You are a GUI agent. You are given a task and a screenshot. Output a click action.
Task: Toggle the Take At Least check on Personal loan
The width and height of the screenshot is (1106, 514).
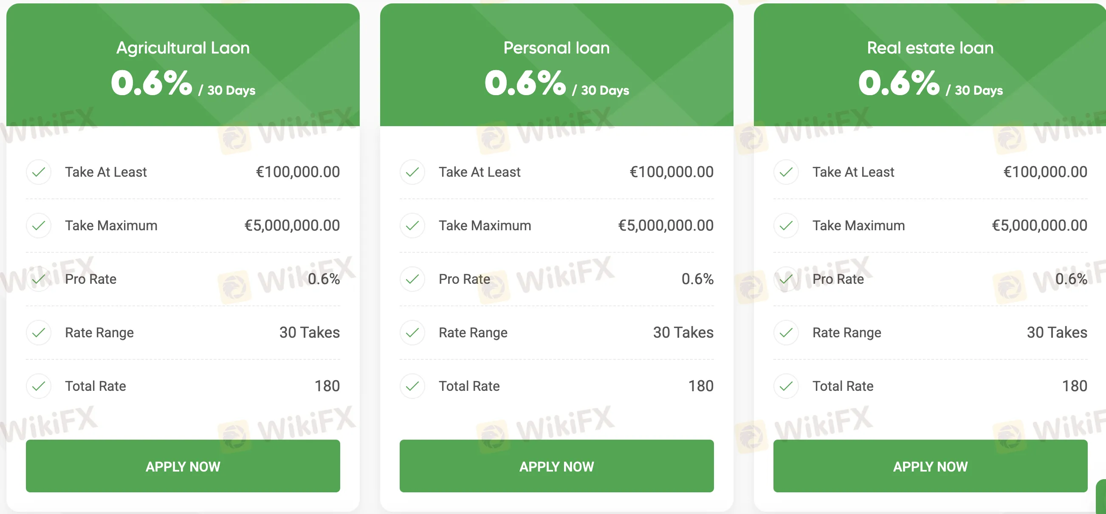[x=412, y=172]
